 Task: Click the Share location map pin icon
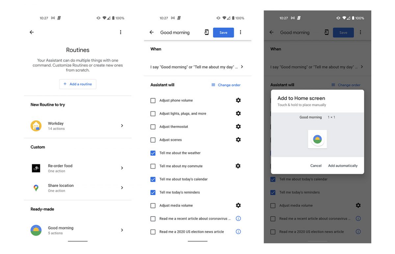36,188
